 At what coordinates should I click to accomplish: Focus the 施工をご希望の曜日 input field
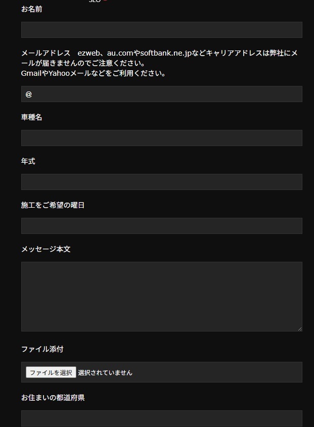click(x=161, y=226)
